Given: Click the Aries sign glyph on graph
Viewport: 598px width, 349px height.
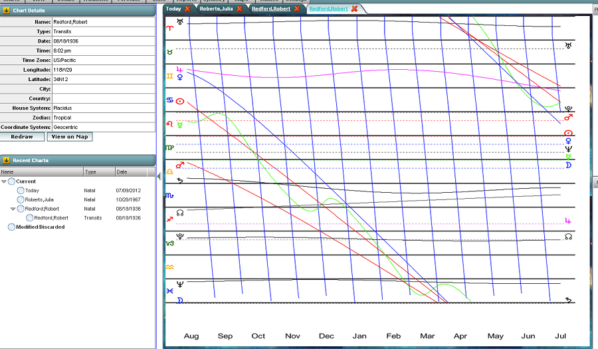Looking at the screenshot, I should click(169, 28).
